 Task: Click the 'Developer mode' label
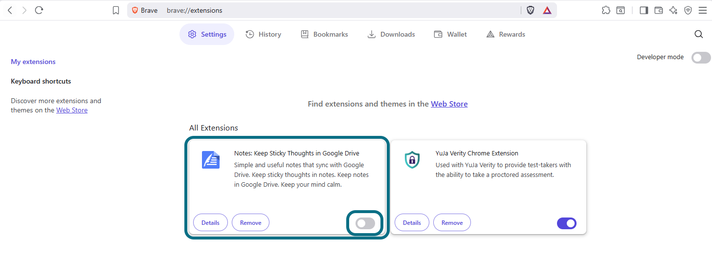pos(660,57)
